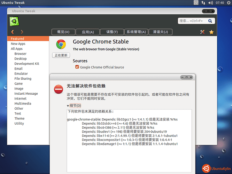Screen dimensions: 232x174
Task: Click the green Ubuntu Tweak logo
Action: coord(14,21)
